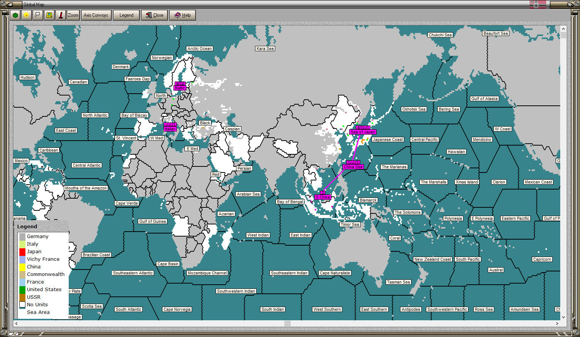Click the green hexagon toolbar icon
This screenshot has width=580, height=337.
click(x=15, y=15)
